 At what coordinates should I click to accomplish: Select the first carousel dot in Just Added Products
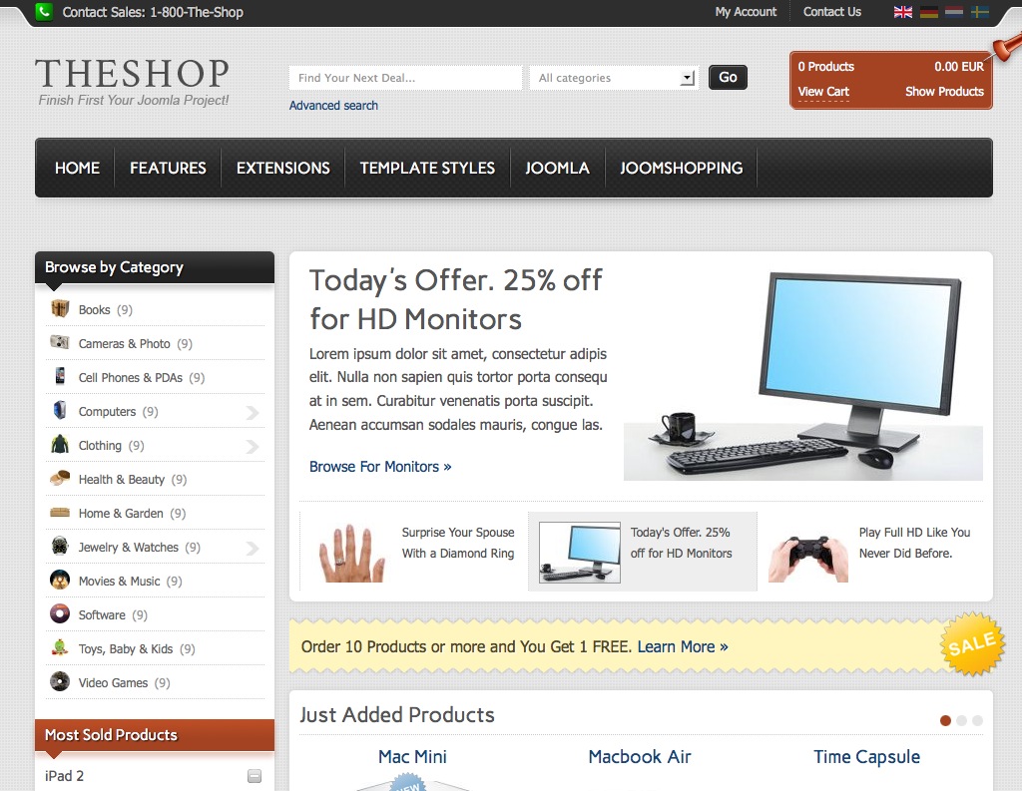[x=946, y=720]
